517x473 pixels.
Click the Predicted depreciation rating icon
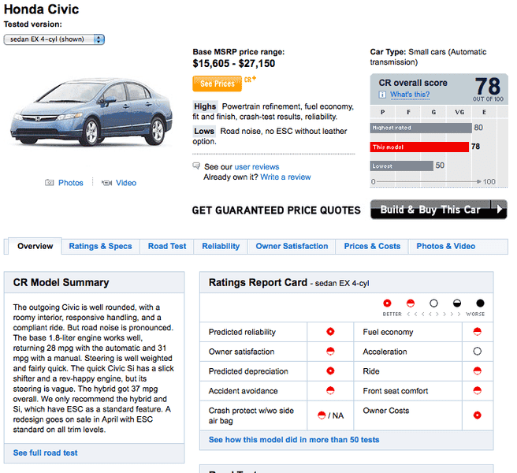pos(330,371)
